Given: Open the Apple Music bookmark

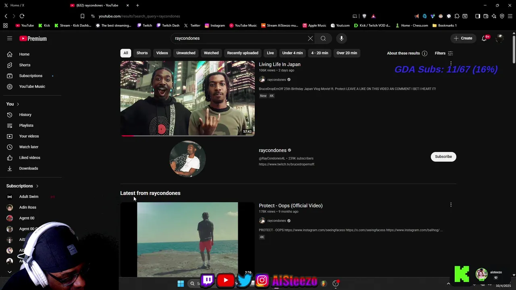Looking at the screenshot, I should tap(314, 25).
